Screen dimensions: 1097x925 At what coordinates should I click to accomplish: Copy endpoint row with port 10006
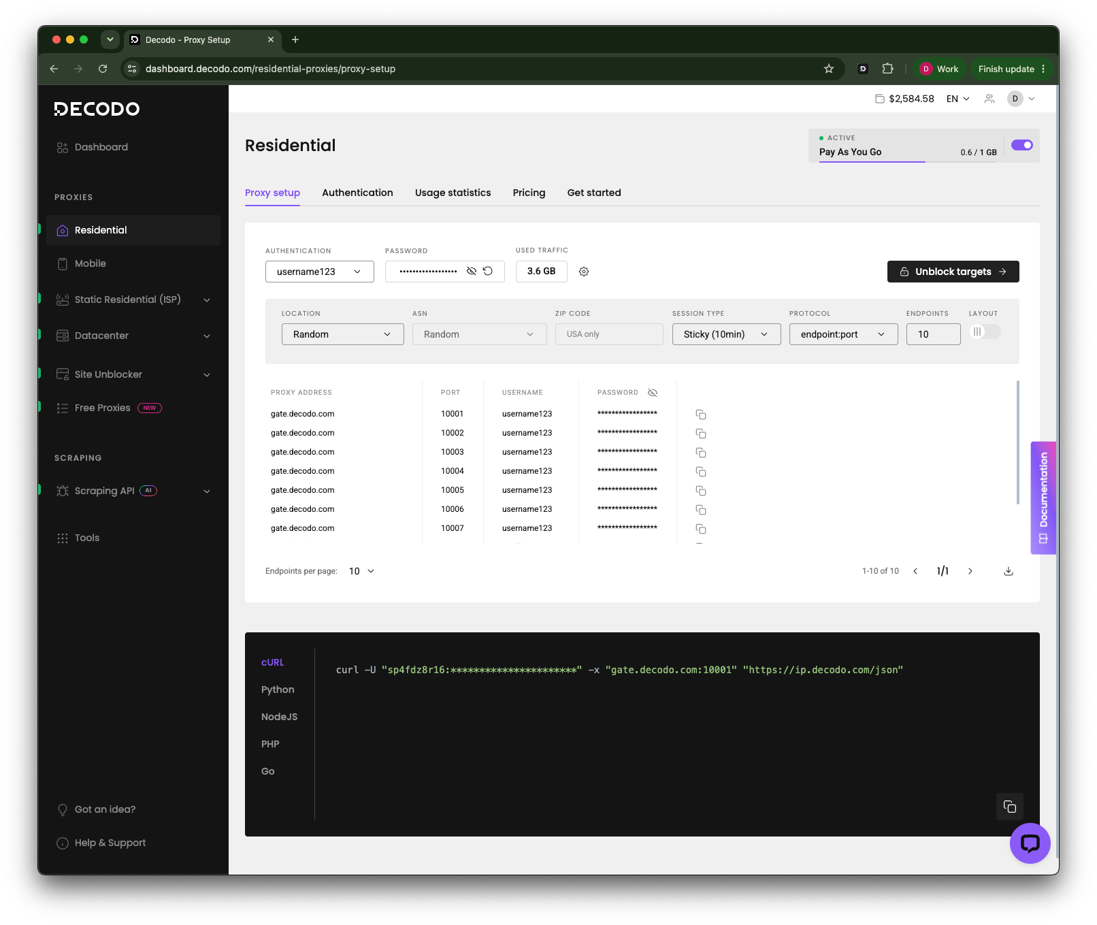(x=701, y=510)
